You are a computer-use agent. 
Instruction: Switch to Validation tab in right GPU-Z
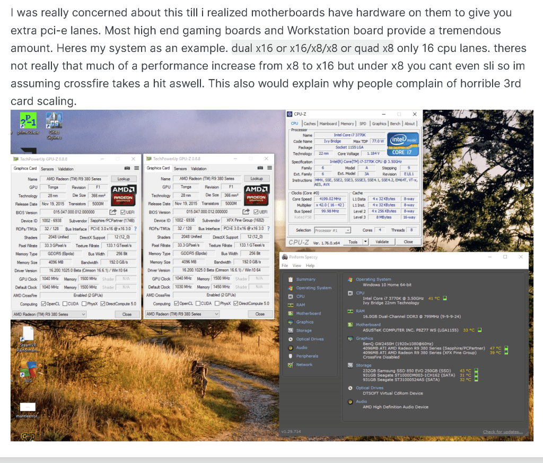coord(199,169)
